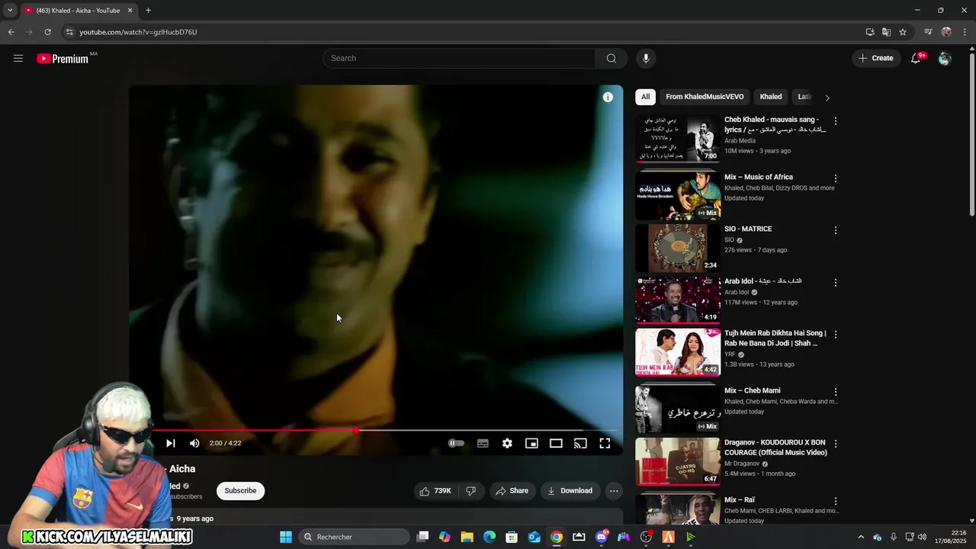This screenshot has width=976, height=549.
Task: Open Chrome three-dot menu
Action: (965, 32)
